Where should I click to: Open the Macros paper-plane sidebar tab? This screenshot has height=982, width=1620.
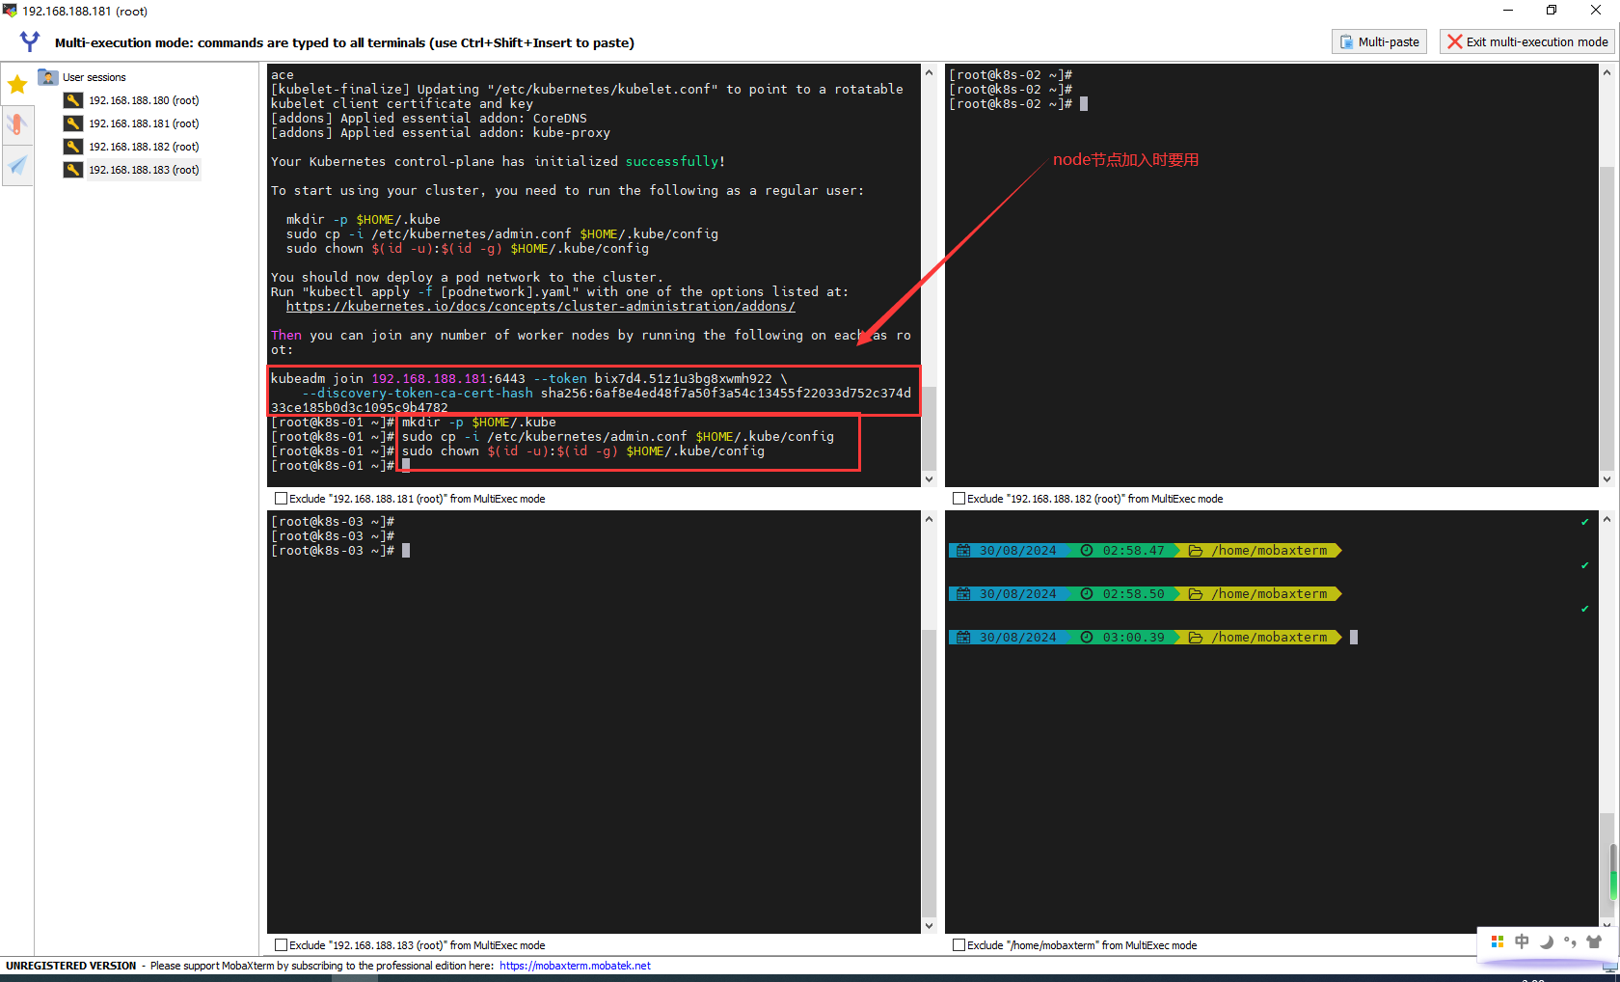pos(17,166)
